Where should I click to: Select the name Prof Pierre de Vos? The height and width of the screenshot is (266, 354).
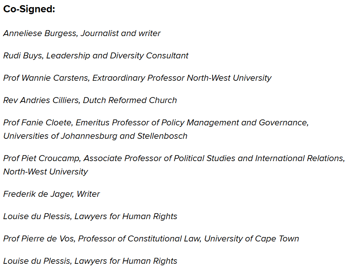pyautogui.click(x=38, y=238)
